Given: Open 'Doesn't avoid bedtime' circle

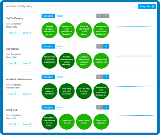Looking at the screenshot, I should [84, 122].
